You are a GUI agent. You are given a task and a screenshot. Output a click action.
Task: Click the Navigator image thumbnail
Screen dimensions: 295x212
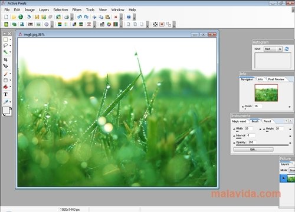pos(266,93)
